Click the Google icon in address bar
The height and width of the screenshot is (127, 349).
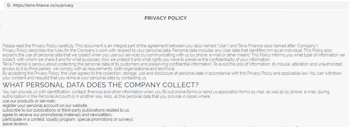(x=8, y=5)
